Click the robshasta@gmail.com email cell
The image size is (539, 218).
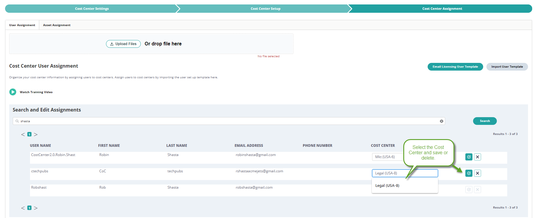click(254, 187)
